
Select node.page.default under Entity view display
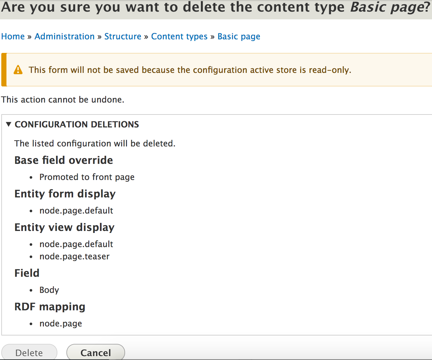tap(76, 244)
